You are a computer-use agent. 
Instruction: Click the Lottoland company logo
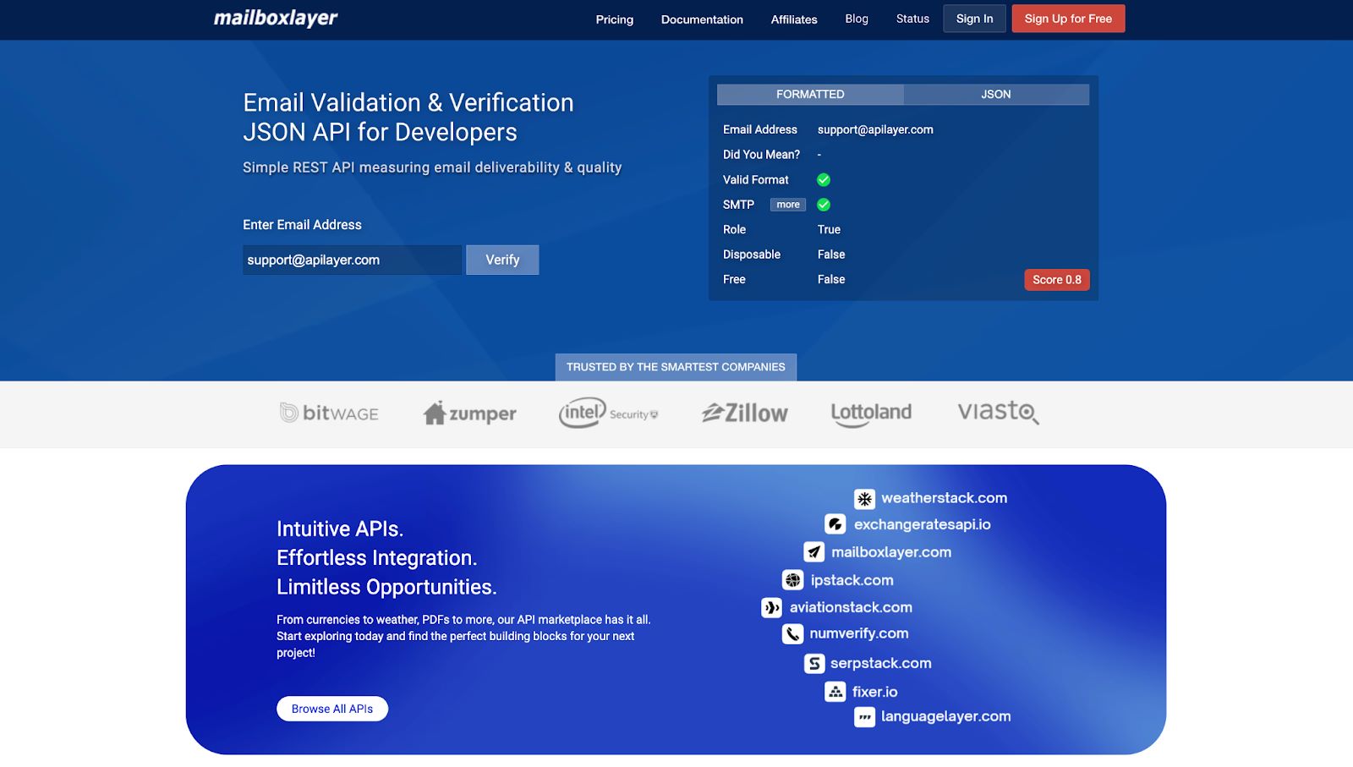pyautogui.click(x=871, y=414)
